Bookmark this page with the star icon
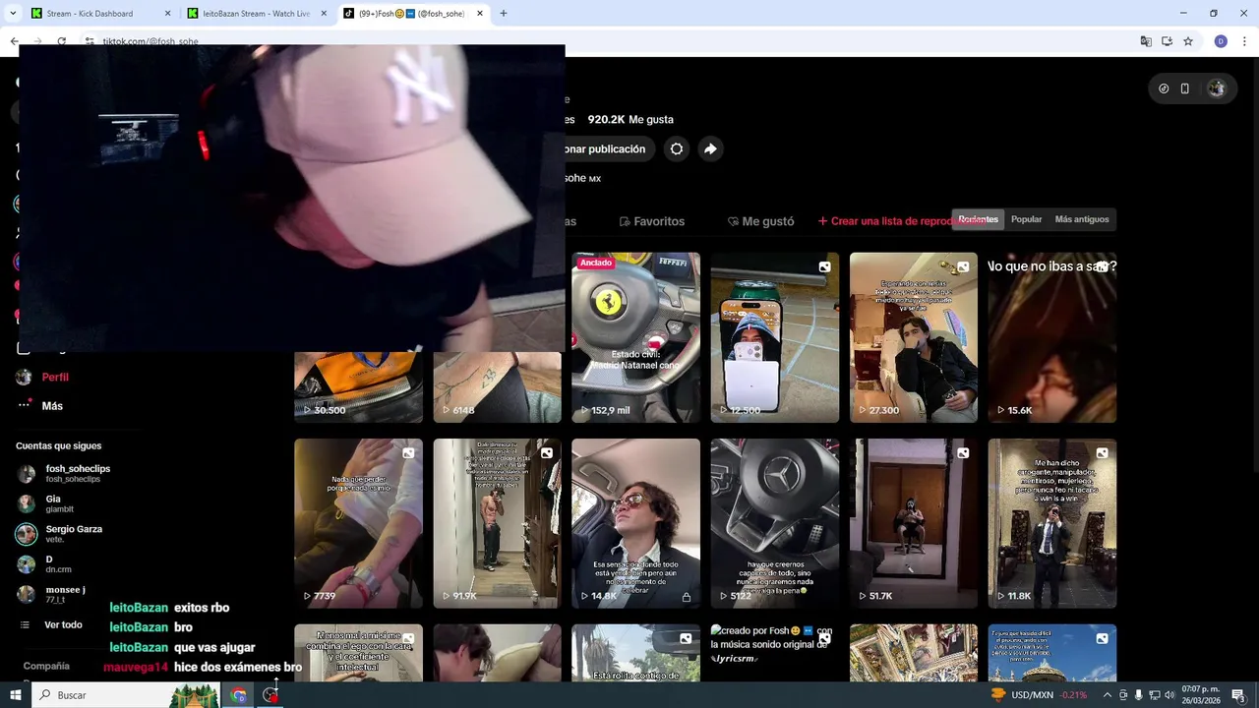Image resolution: width=1259 pixels, height=708 pixels. coord(1188,41)
